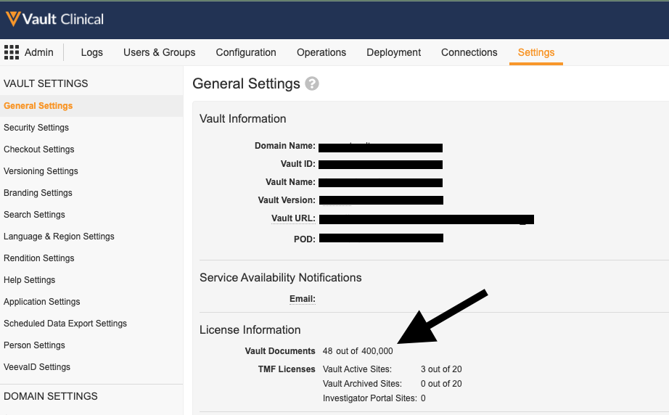Select Security Settings in sidebar

click(36, 128)
